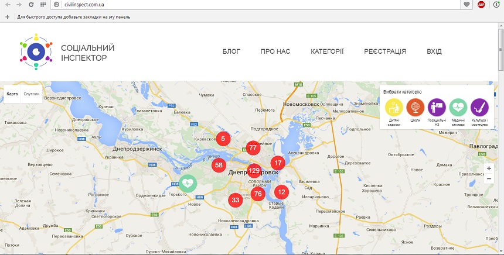Switch map to Карта view

coord(12,94)
